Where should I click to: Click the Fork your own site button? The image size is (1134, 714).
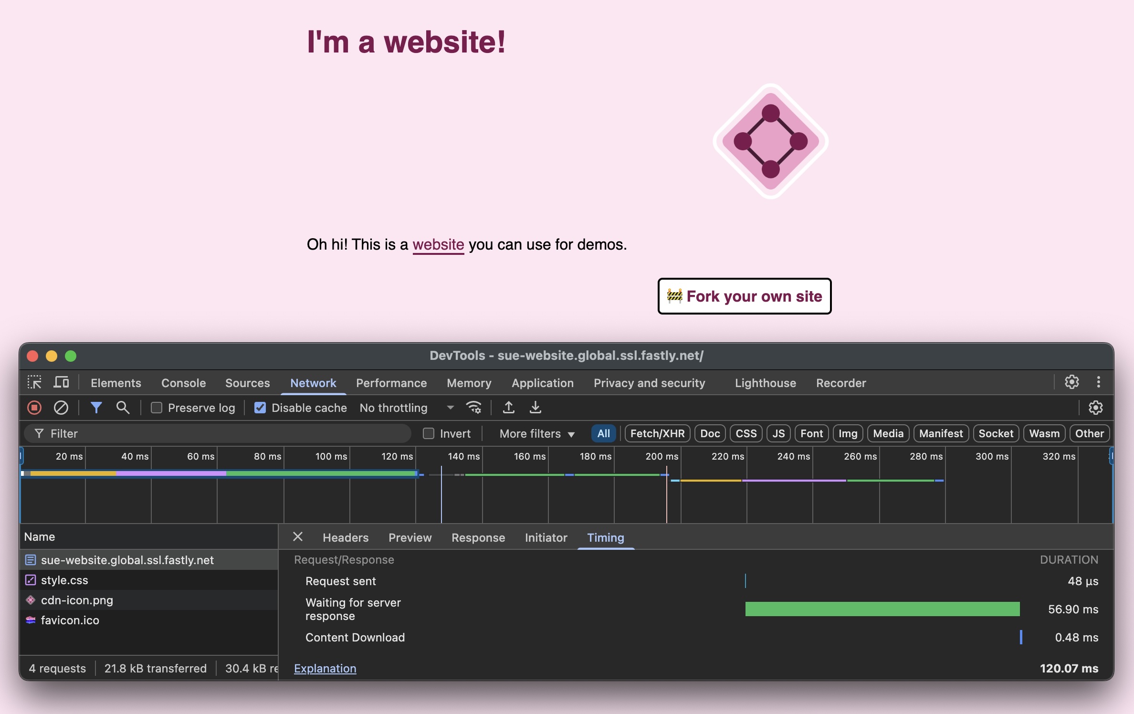tap(744, 296)
